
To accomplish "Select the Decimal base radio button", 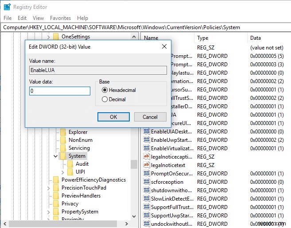I will coord(105,99).
